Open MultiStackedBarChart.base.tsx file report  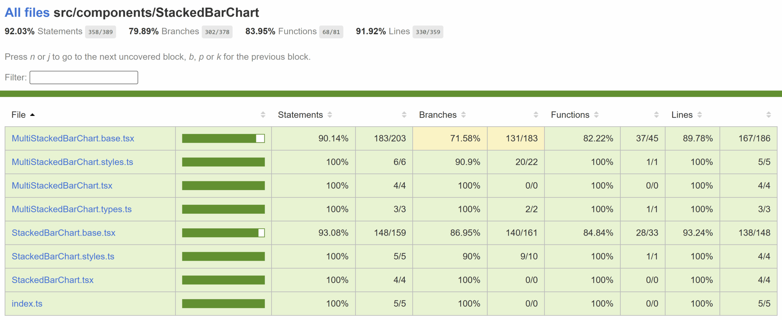(x=73, y=138)
